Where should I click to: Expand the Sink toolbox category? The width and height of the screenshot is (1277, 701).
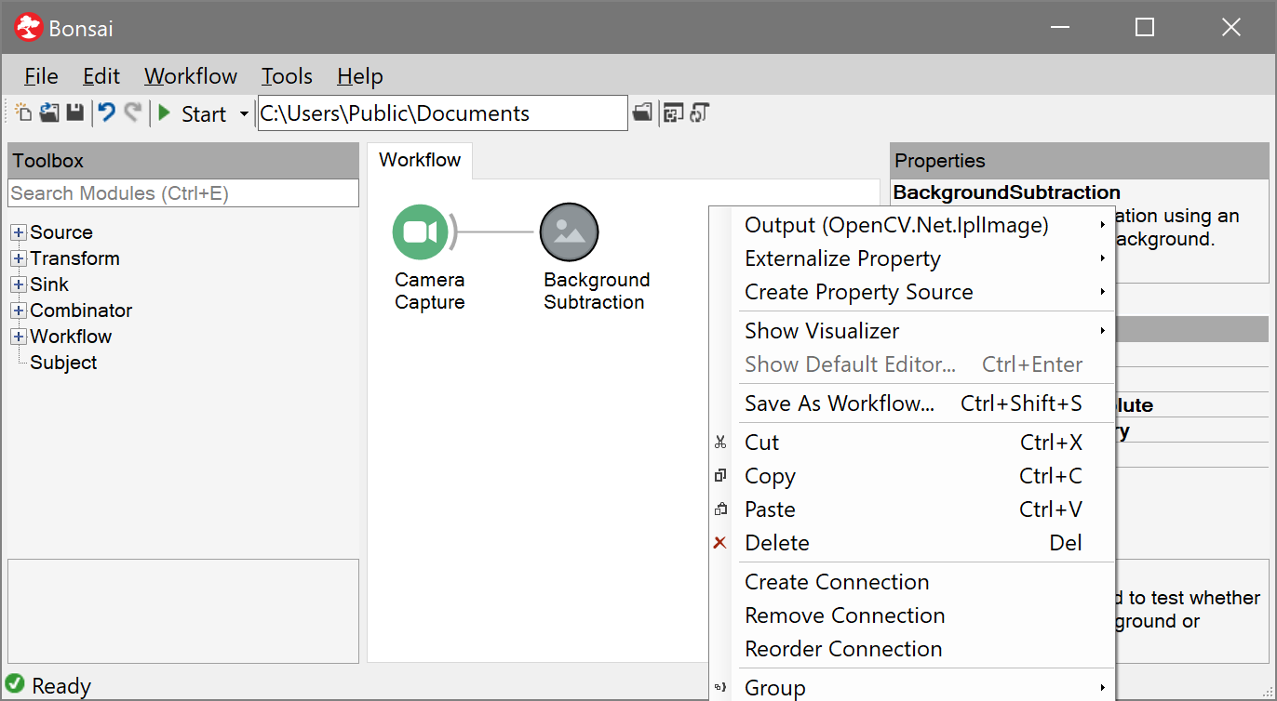tap(19, 284)
